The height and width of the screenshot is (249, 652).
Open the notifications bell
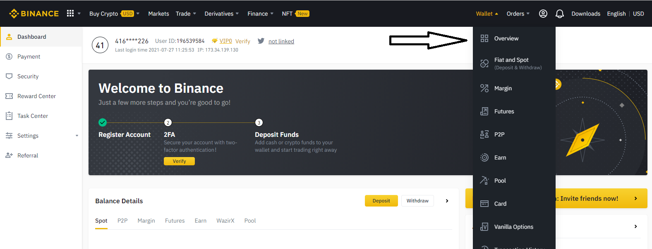point(560,14)
